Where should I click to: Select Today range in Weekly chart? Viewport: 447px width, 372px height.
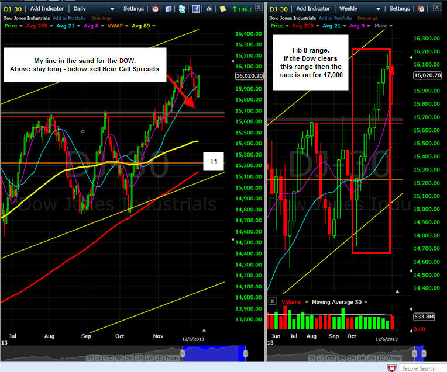[x=394, y=358]
